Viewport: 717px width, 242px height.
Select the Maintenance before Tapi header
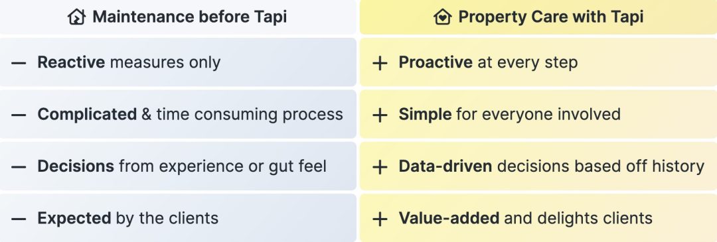[x=178, y=17]
